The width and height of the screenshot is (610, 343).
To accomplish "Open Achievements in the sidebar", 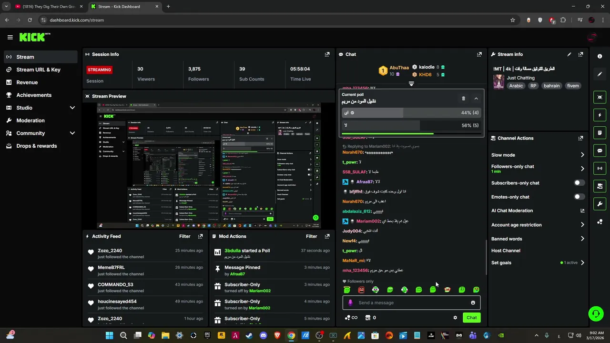I will 40,95.
